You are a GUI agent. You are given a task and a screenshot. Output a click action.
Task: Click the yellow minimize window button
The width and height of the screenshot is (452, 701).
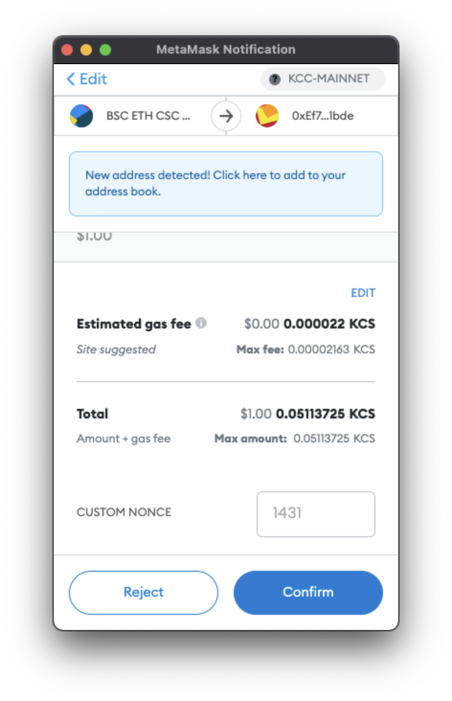[86, 50]
